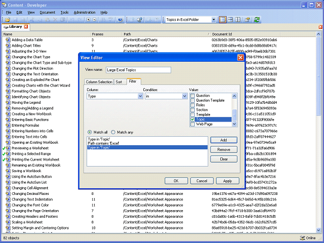Image resolution: width=324 pixels, height=243 pixels.
Task: Sort by the Document Id column header
Action: click(x=245, y=34)
